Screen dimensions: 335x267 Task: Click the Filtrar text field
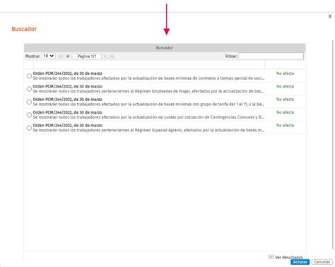[x=271, y=56]
